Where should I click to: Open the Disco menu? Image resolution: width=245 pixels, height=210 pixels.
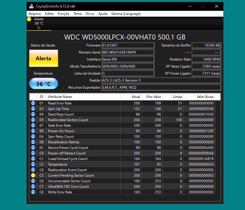click(90, 14)
